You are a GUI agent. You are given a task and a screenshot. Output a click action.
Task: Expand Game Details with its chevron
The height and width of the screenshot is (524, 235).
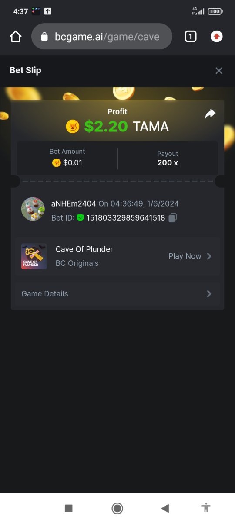click(x=209, y=294)
